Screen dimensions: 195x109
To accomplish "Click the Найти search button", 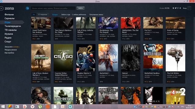I will 80,8.
